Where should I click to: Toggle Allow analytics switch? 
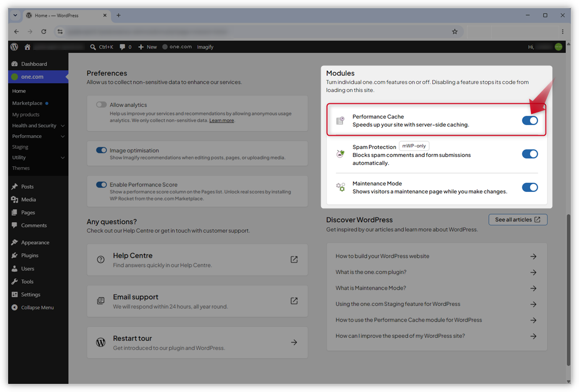(101, 104)
